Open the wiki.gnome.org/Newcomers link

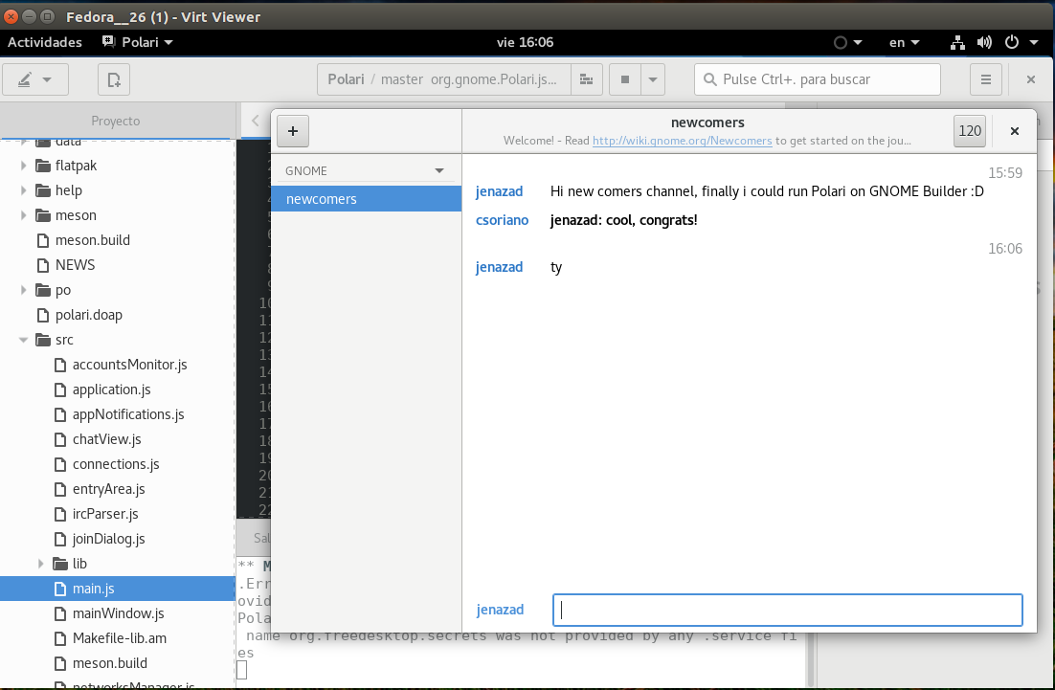(682, 141)
